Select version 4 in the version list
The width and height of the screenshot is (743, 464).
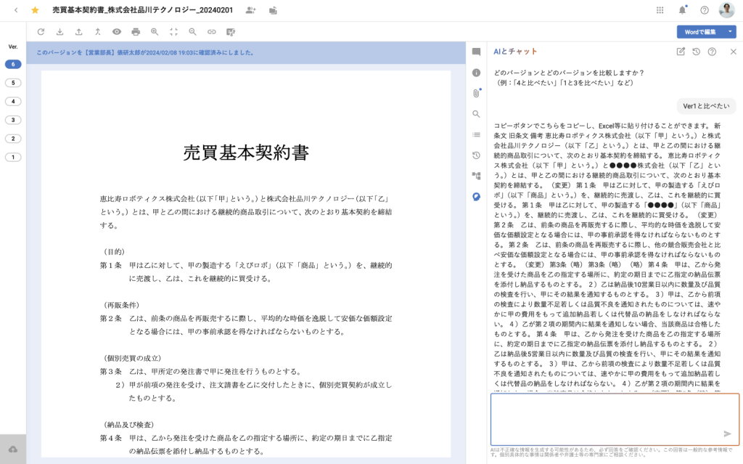[x=12, y=101]
